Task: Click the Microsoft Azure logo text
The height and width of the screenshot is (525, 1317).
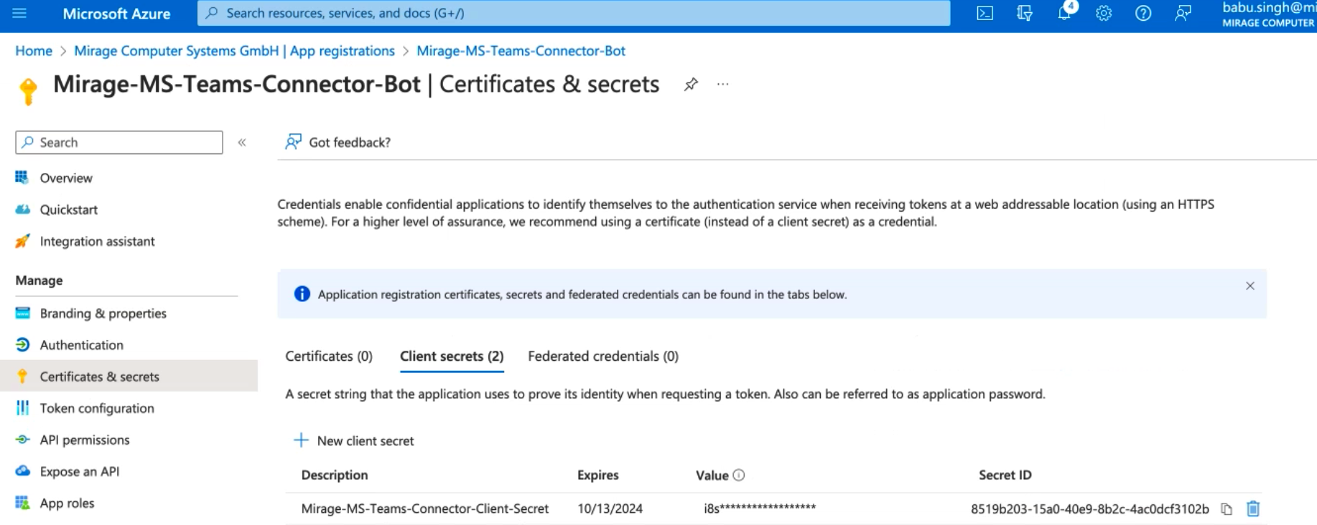Action: pos(116,14)
